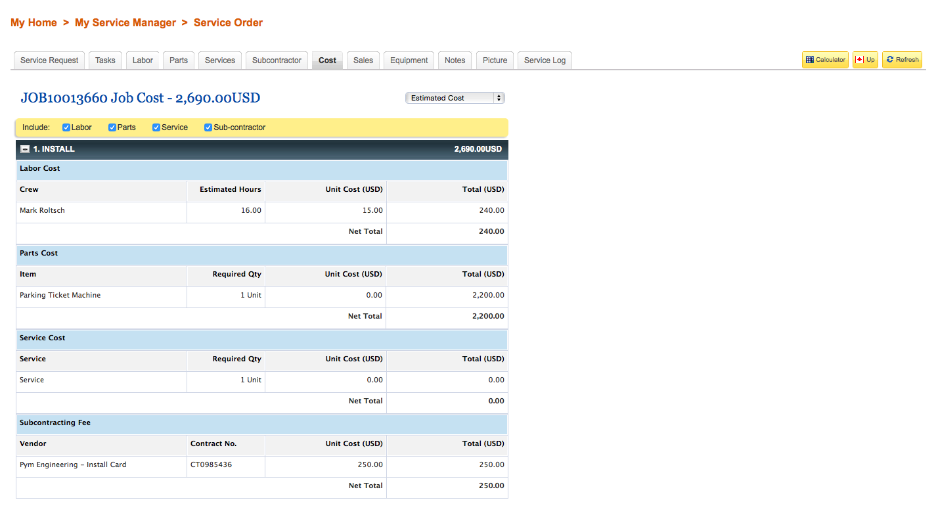Toggle the Sub-contractor include checkbox
The width and height of the screenshot is (938, 519).
(x=208, y=127)
